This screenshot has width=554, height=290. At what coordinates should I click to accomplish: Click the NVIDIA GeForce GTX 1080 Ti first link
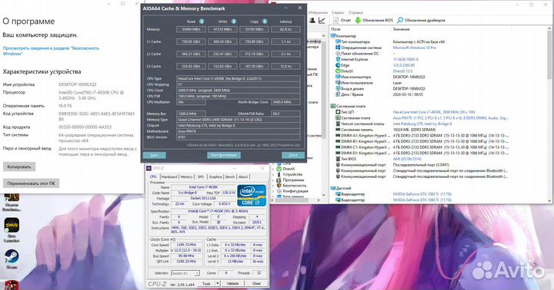tap(422, 194)
